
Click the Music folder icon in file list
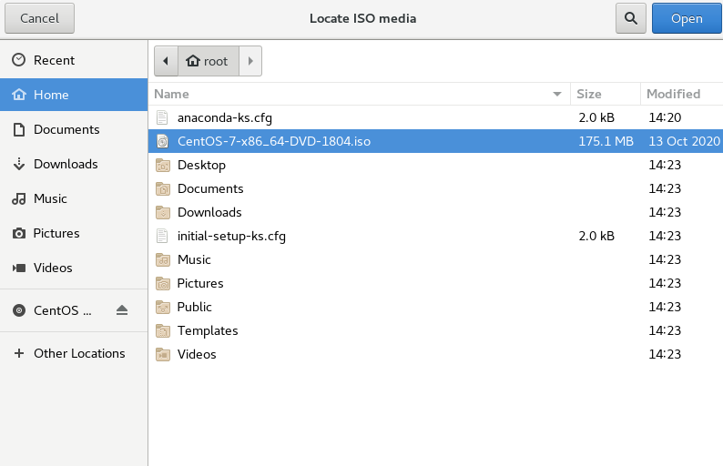(163, 259)
